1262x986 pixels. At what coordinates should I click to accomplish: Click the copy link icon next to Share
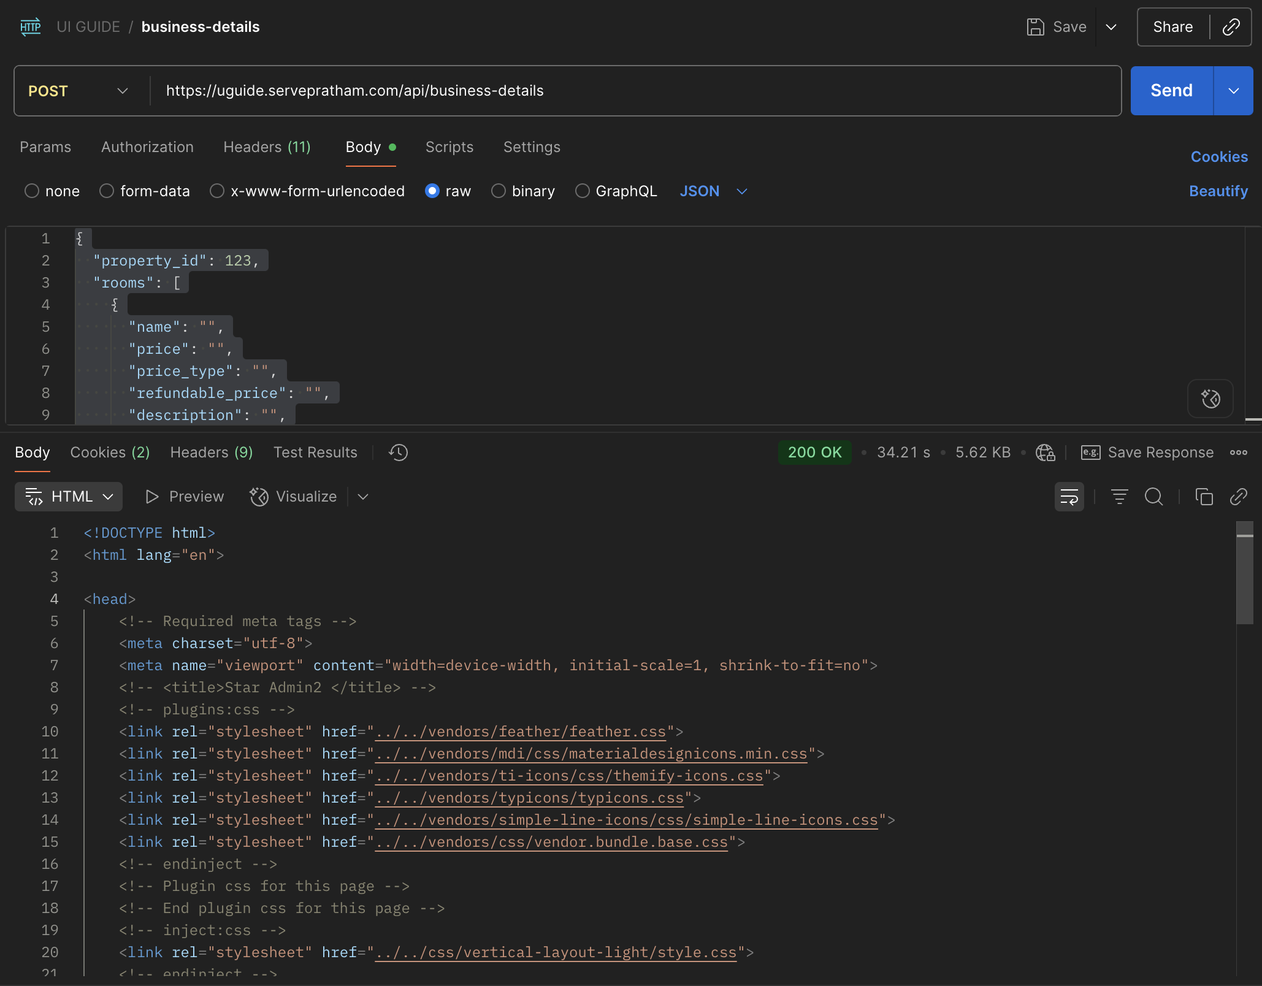[1231, 27]
